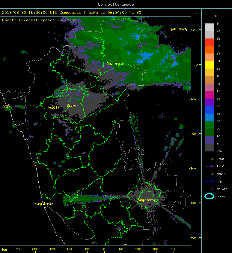232x253 pixels.
Task: Click the 100 tick on the right axis
Action: point(194,30)
